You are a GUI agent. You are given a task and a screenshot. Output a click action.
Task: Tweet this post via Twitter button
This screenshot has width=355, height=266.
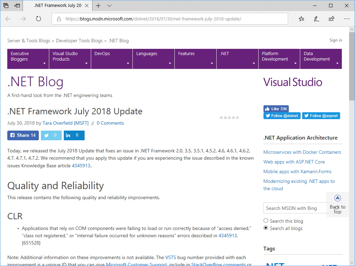click(x=51, y=135)
